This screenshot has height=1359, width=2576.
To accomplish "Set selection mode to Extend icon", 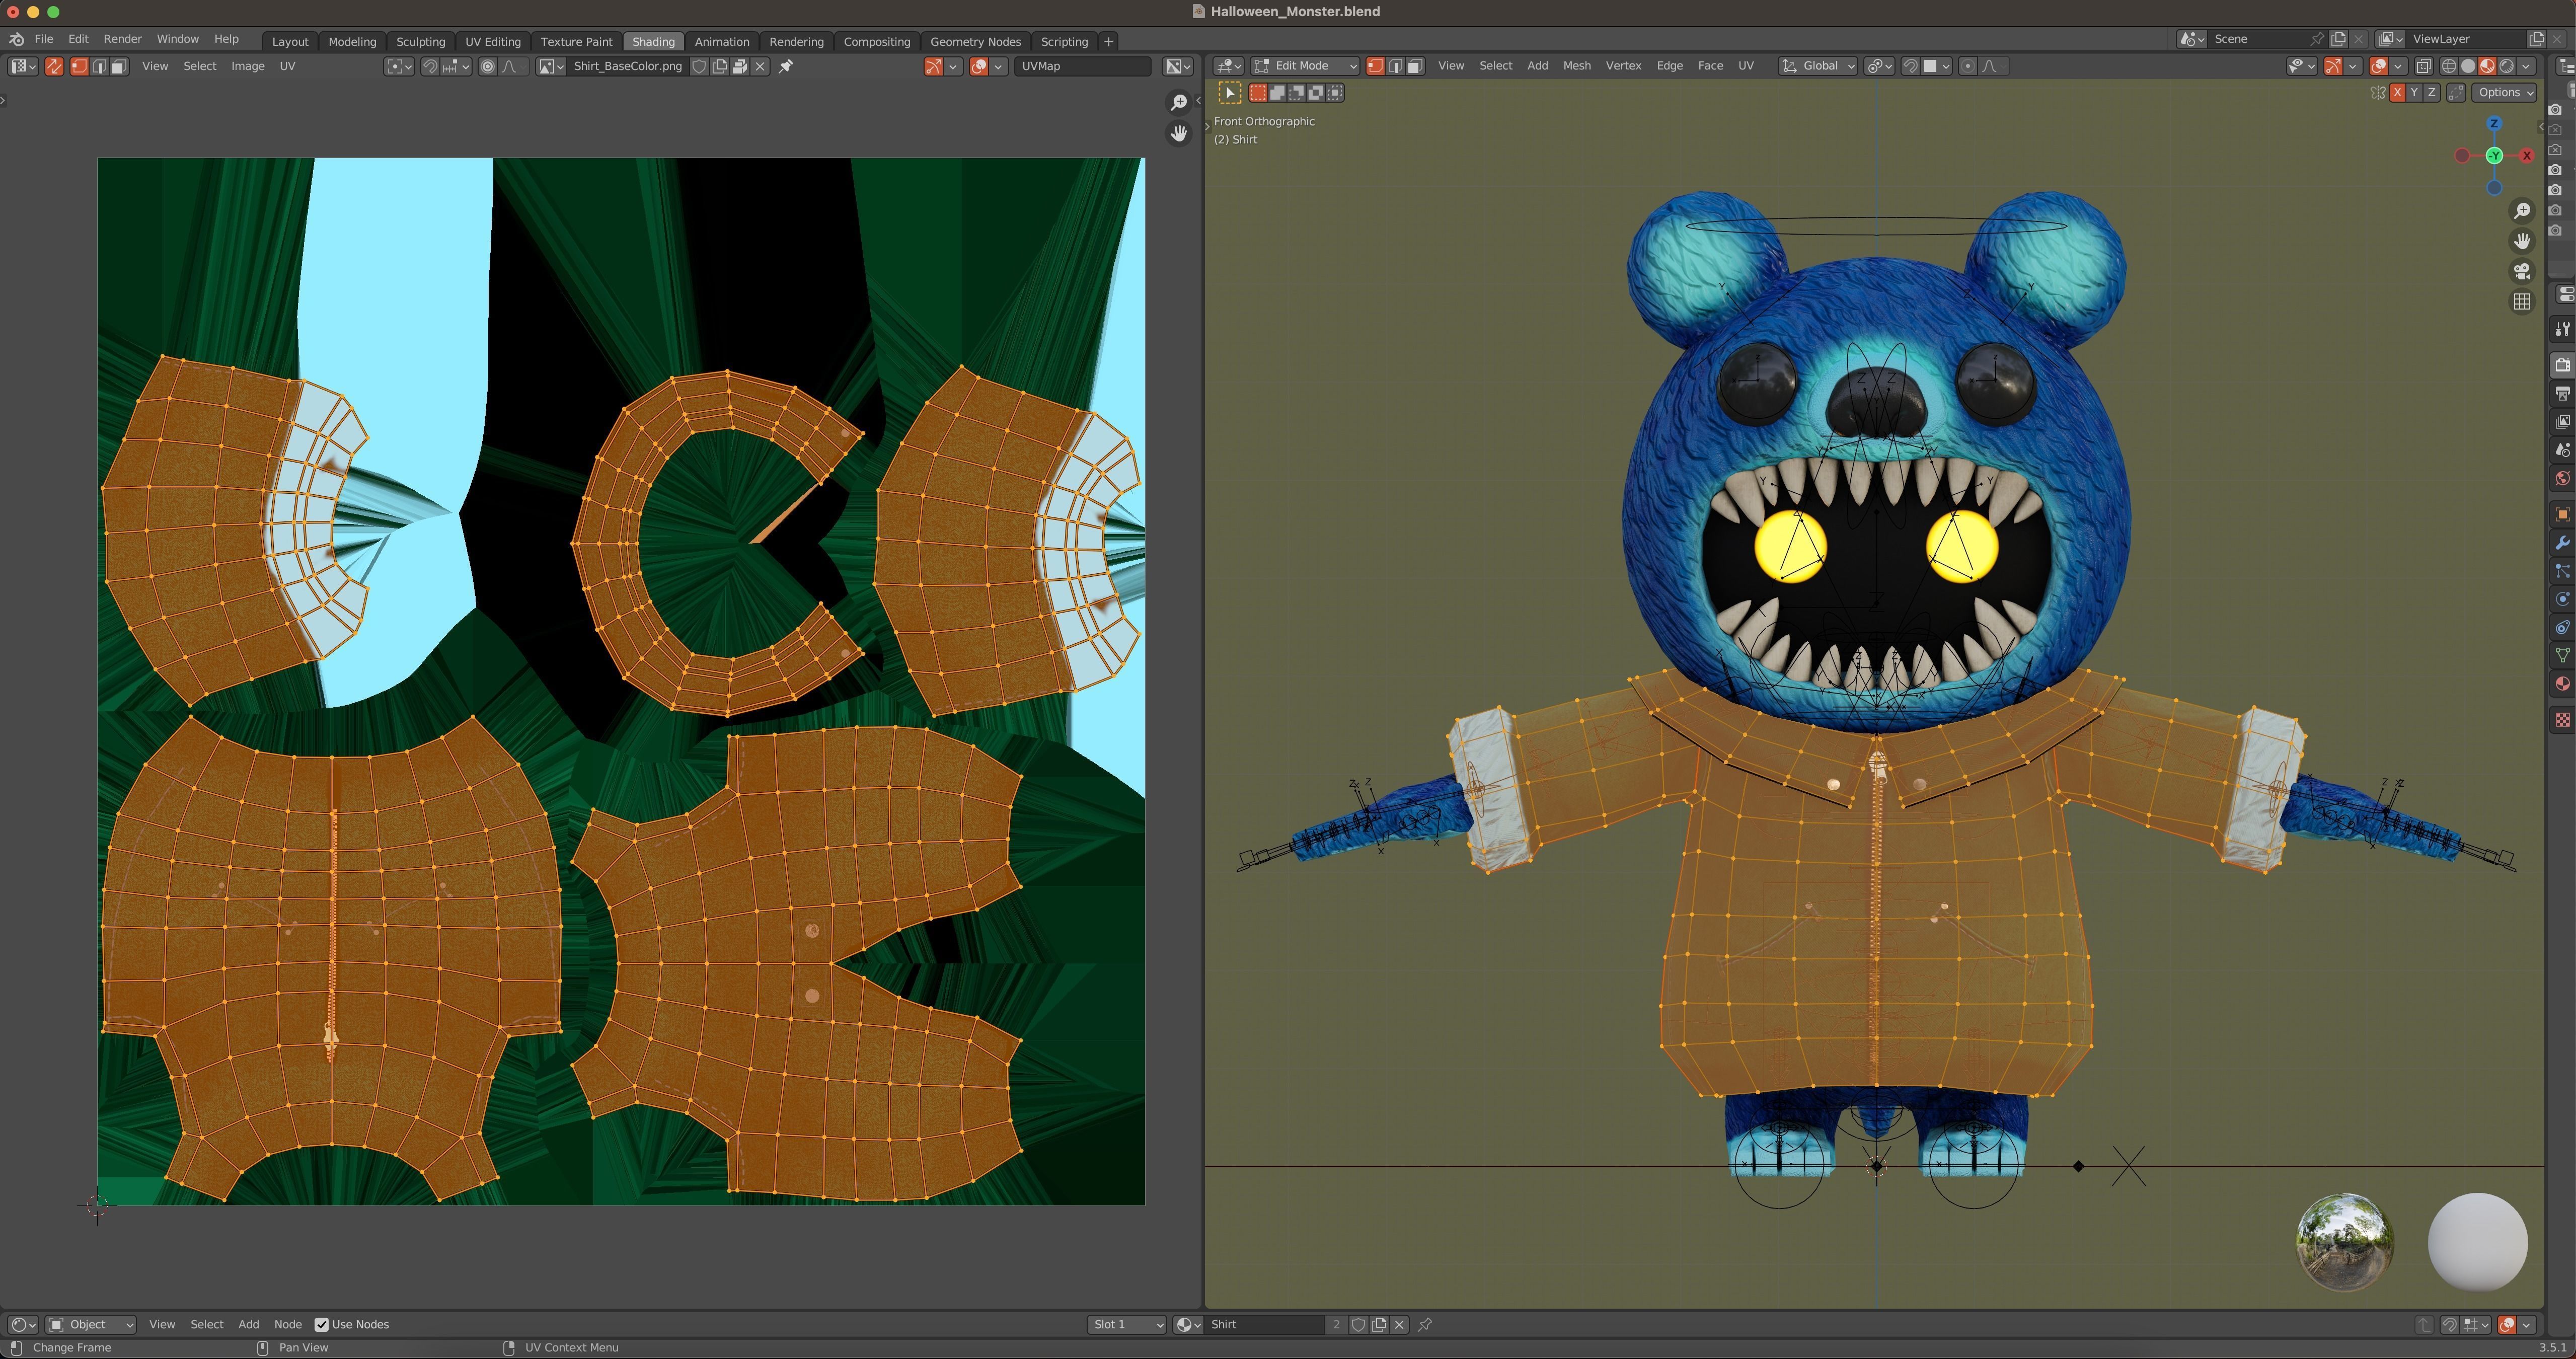I will (1277, 93).
